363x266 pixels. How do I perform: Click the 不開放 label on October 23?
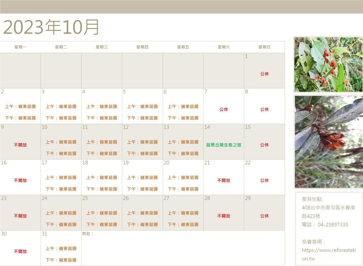(x=20, y=216)
